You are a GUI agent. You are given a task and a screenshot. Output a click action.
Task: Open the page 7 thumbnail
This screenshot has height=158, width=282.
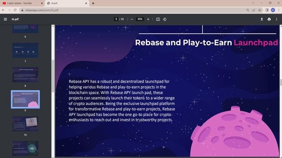(x=25, y=50)
